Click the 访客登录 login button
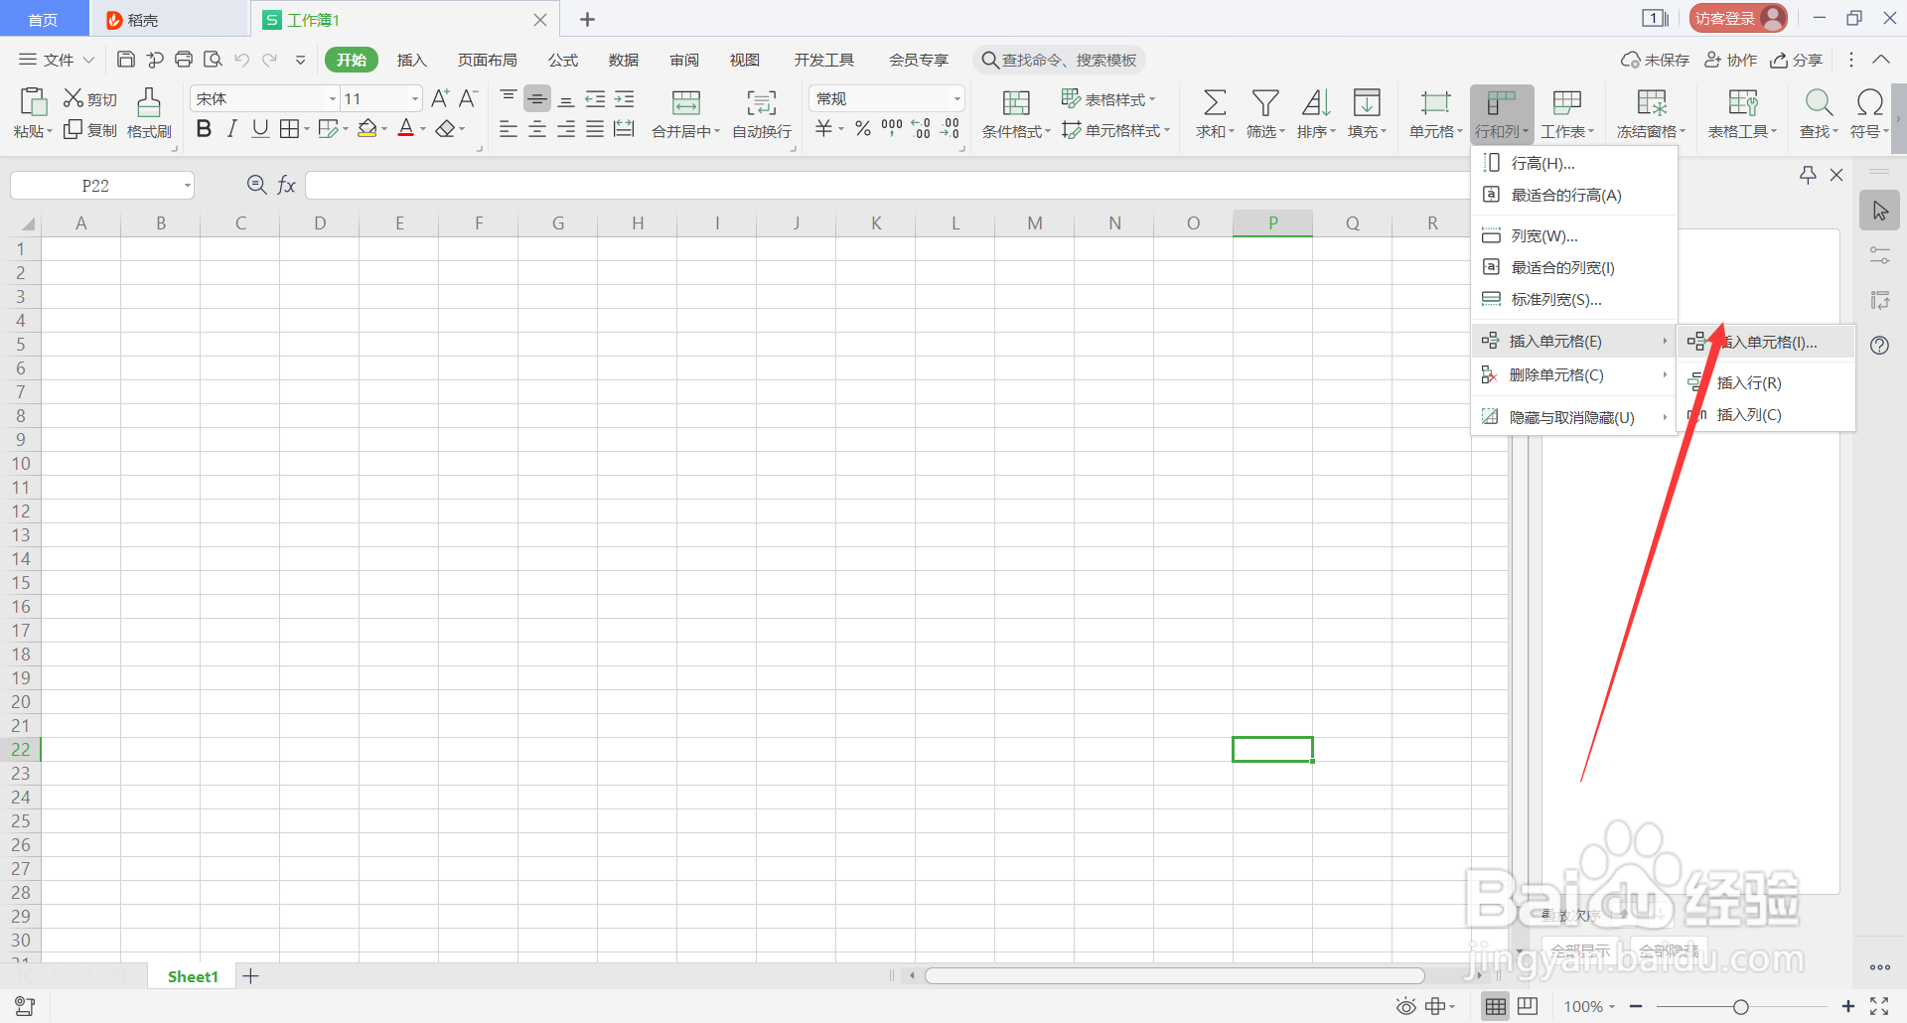1907x1023 pixels. tap(1737, 18)
